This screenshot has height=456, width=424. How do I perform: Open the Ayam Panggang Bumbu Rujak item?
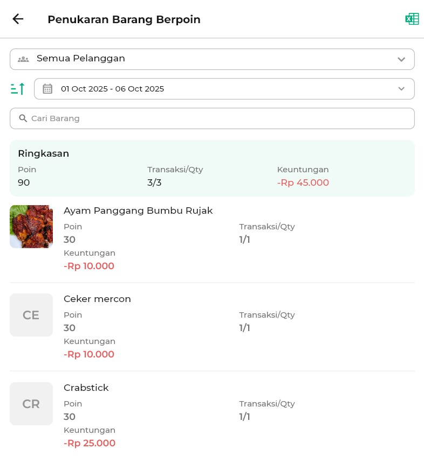point(138,211)
